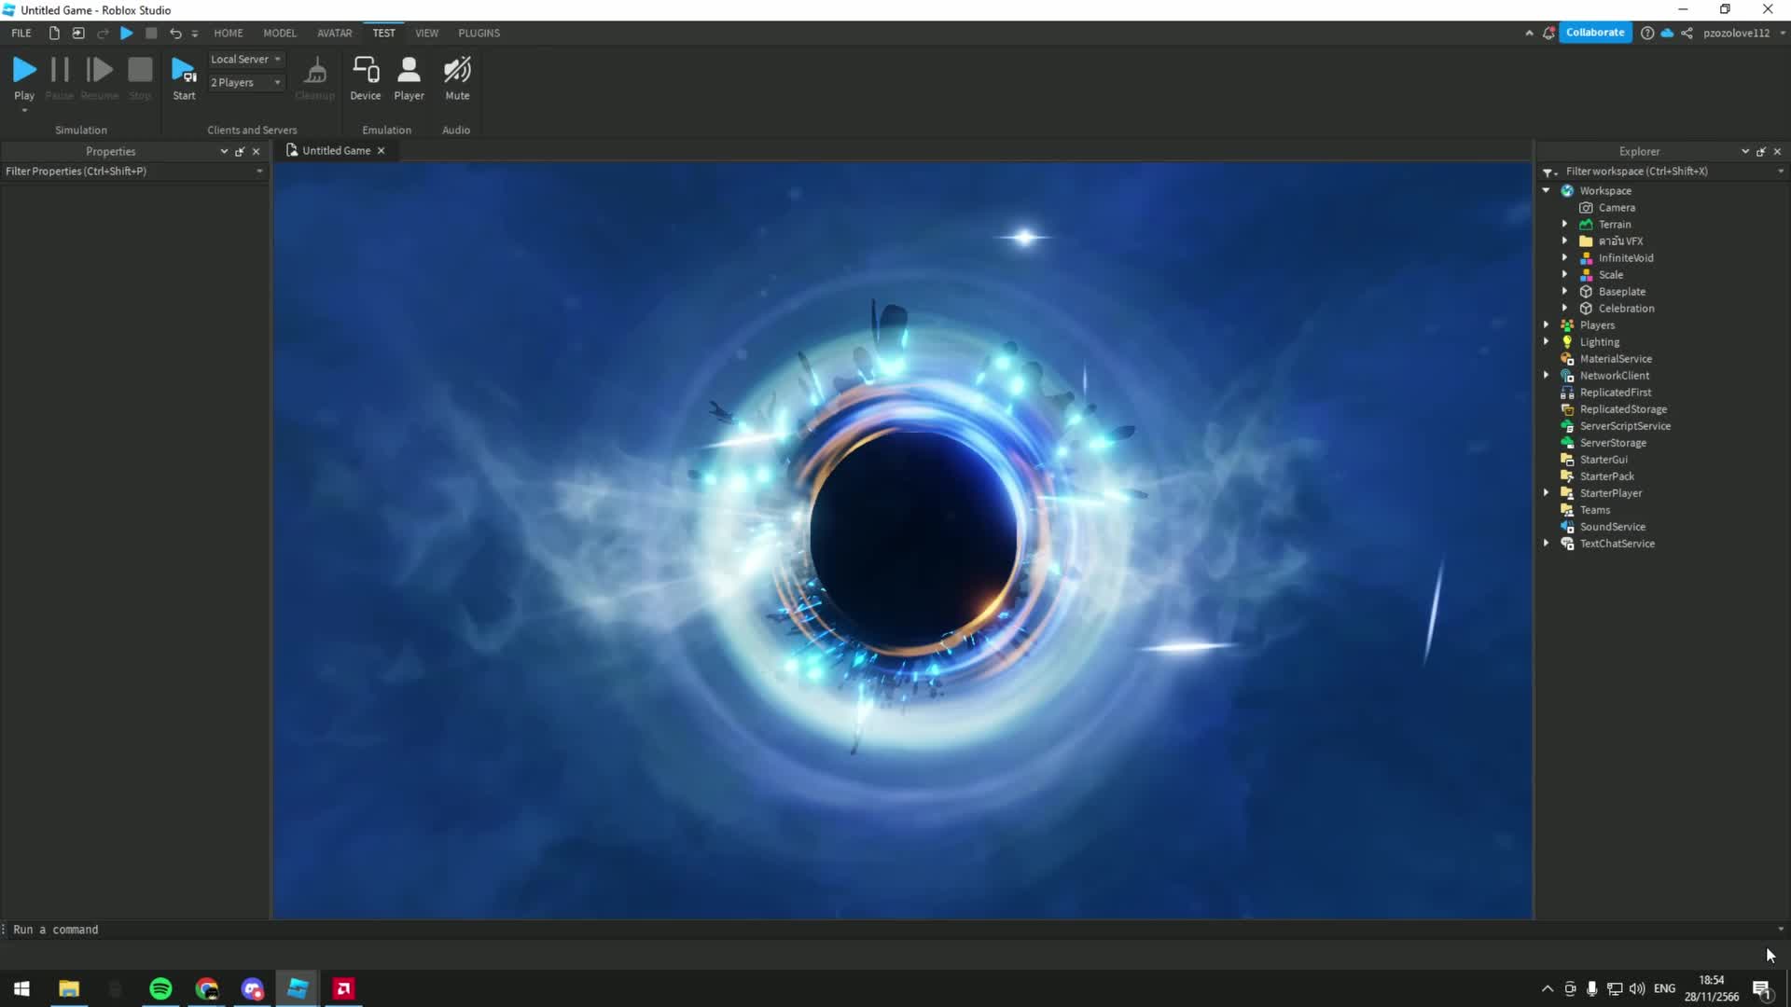The width and height of the screenshot is (1791, 1007).
Task: Open Spotify from the taskbar
Action: click(x=160, y=988)
